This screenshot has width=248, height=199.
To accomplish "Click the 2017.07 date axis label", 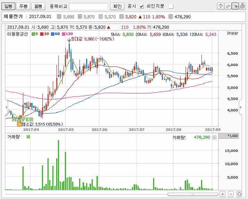I will pos(137,129).
